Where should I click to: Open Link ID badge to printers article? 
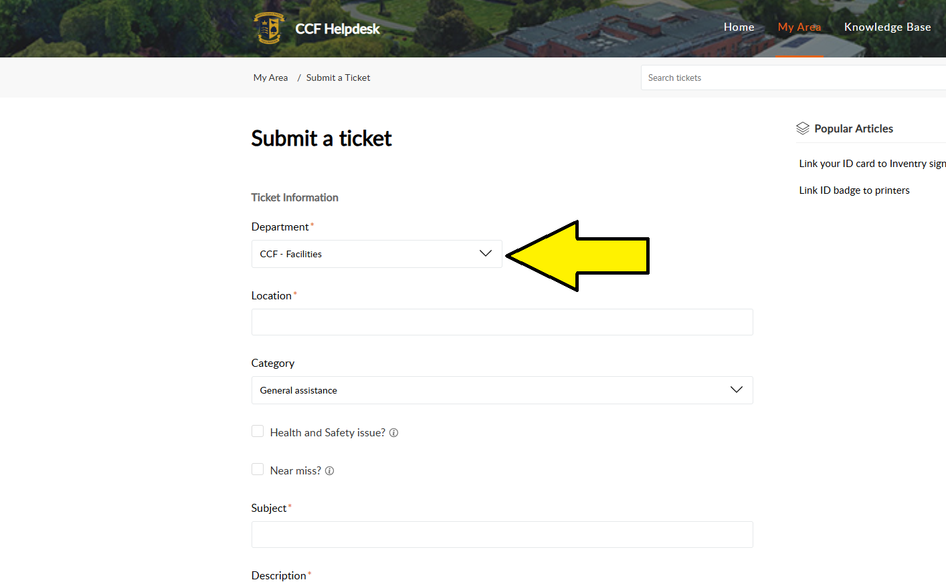854,190
